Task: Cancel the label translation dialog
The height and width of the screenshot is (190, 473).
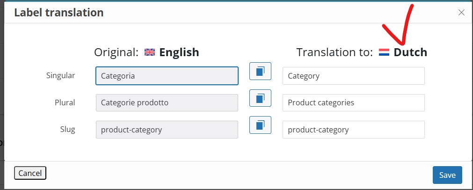Action: coord(30,173)
